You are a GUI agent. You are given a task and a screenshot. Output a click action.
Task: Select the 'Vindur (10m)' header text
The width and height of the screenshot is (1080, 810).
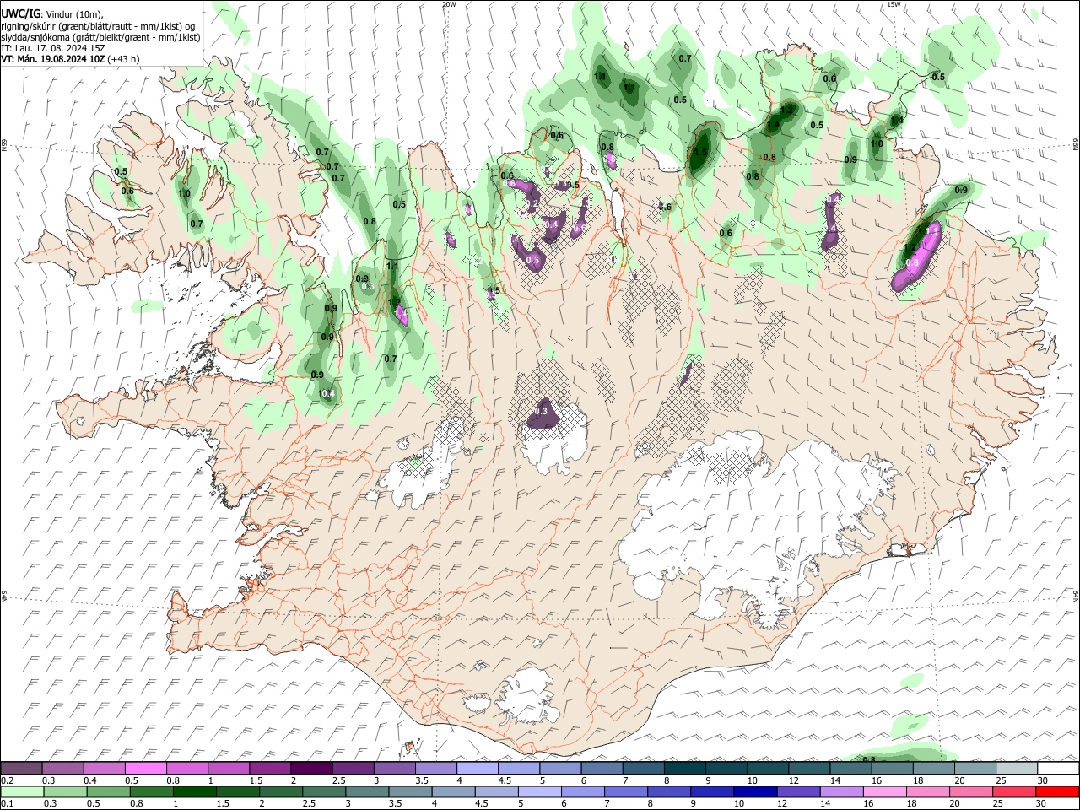point(75,14)
